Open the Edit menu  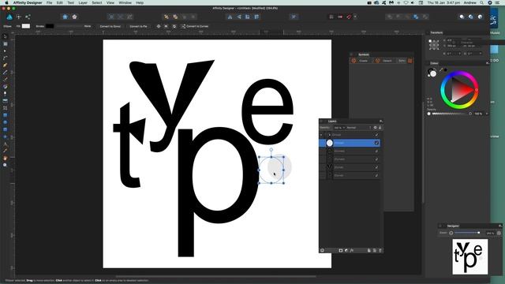coord(60,2)
